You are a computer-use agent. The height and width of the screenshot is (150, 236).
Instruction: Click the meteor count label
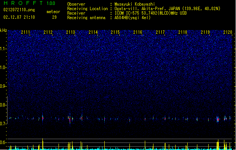tap(53, 12)
